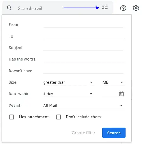143x144 pixels.
Task: Expand the MB unit dropdown
Action: [x=113, y=82]
